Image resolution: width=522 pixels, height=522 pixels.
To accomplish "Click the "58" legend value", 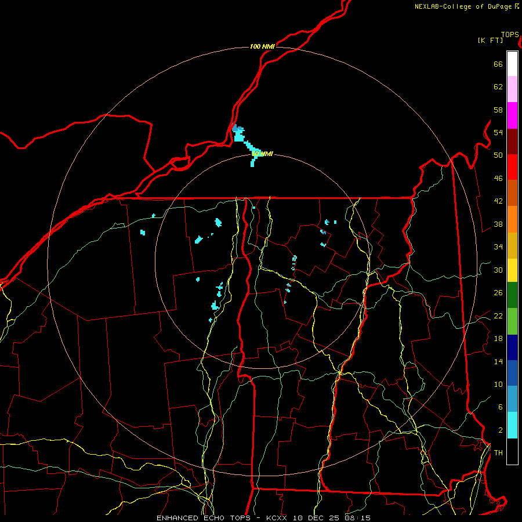I will (498, 110).
